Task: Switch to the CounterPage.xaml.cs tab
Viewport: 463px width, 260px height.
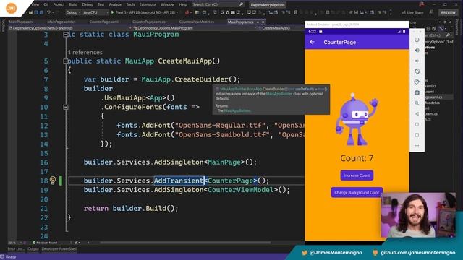Action: tap(148, 22)
